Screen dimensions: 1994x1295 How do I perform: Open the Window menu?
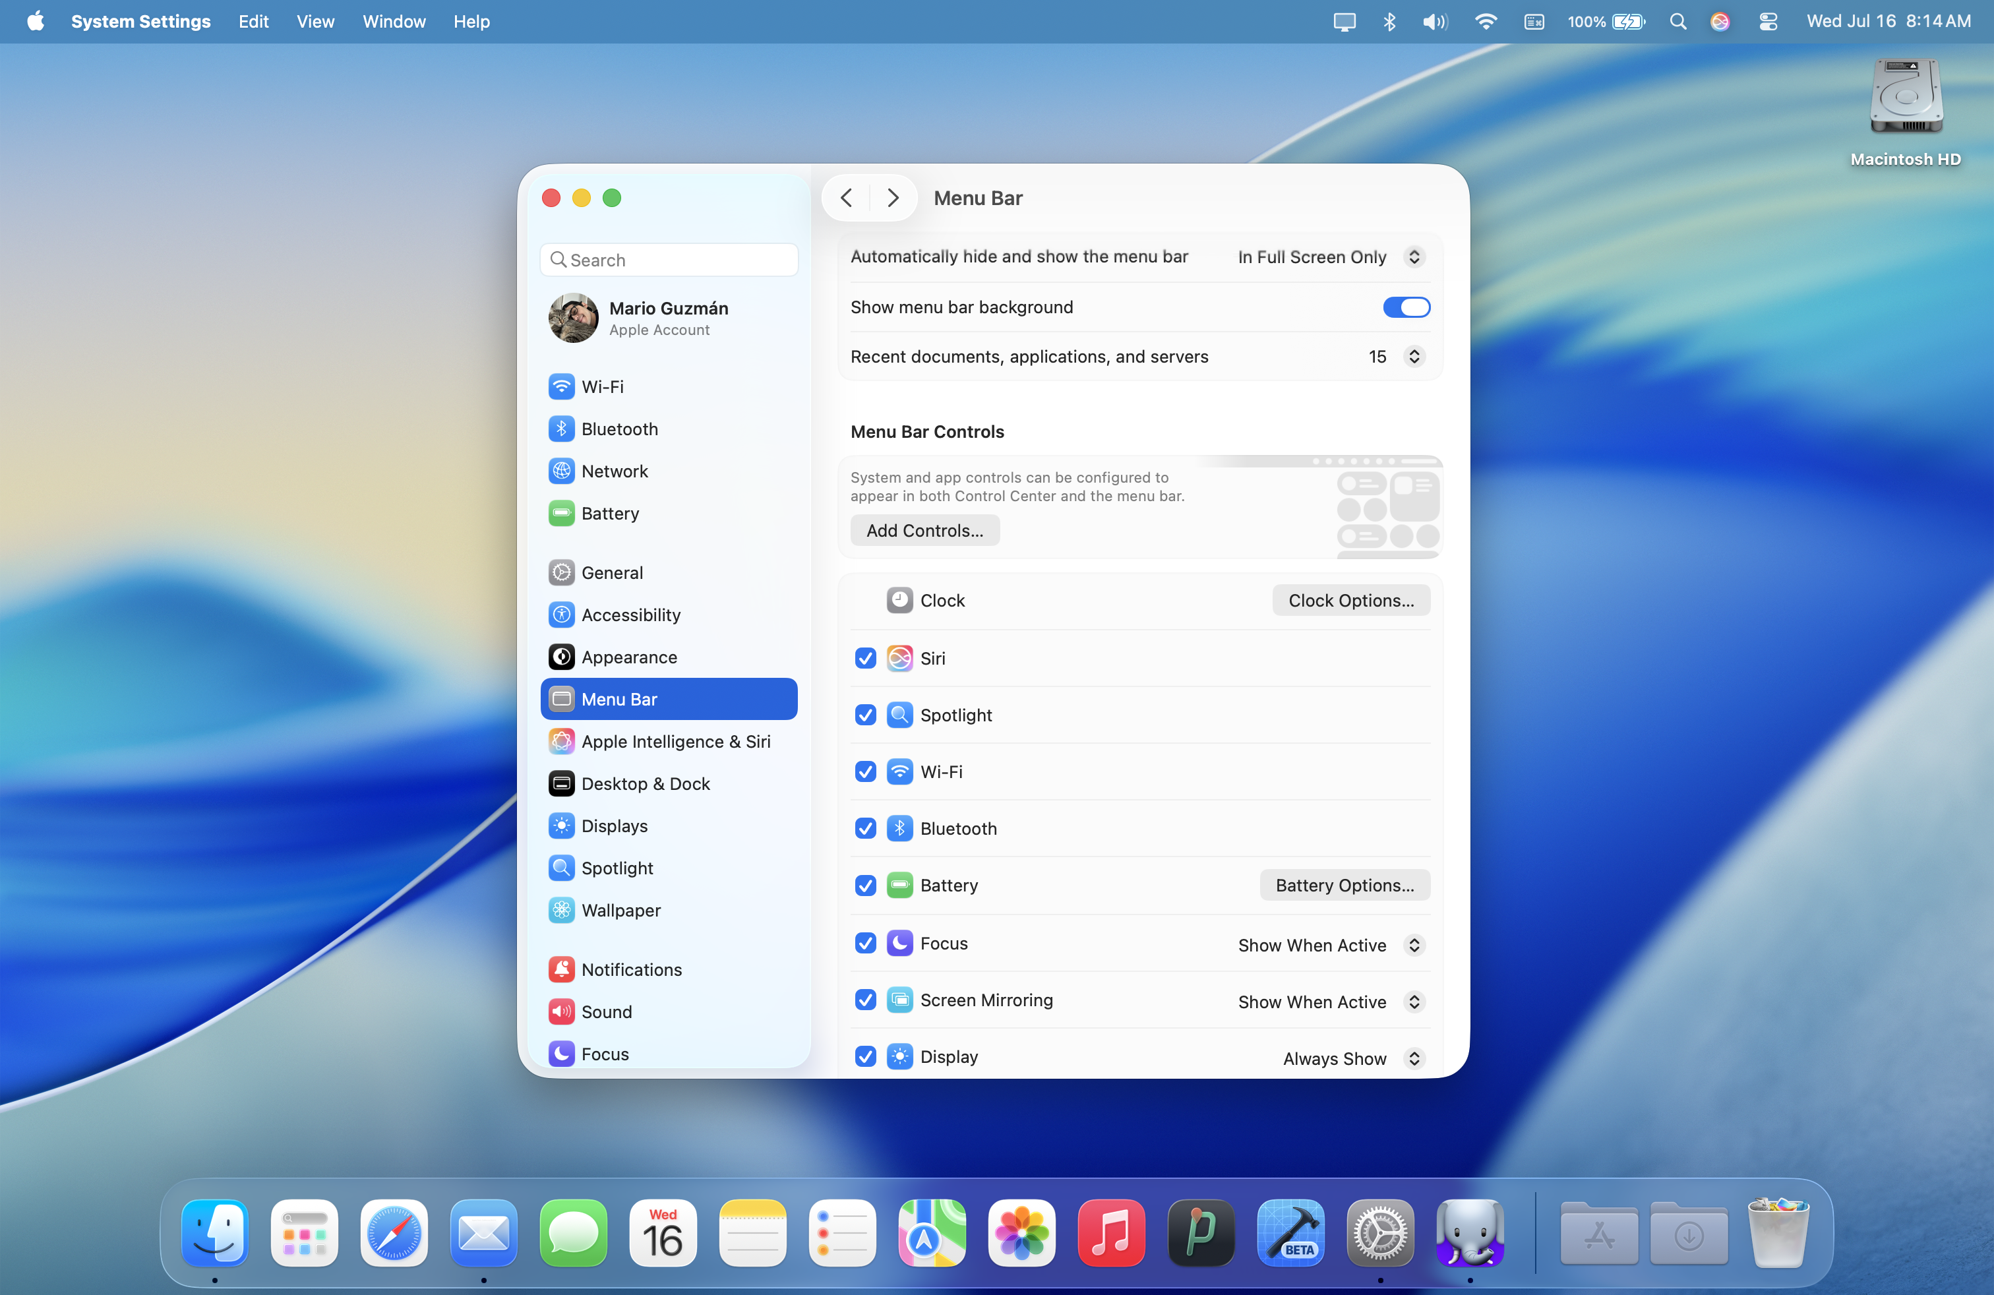tap(394, 22)
